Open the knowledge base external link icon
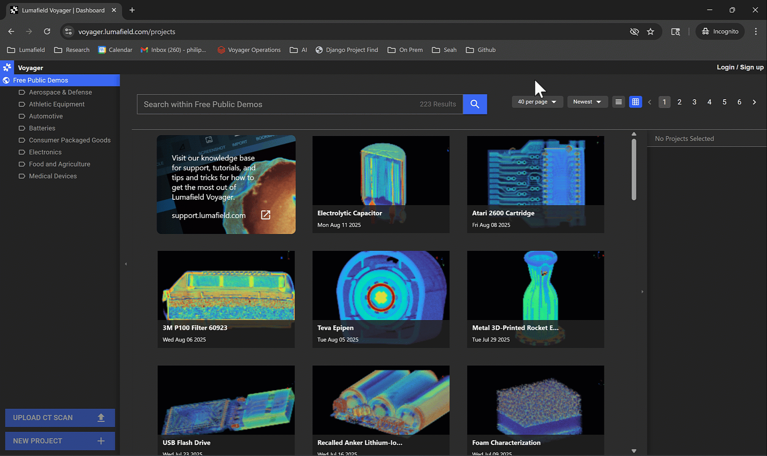Viewport: 767px width, 456px height. [266, 215]
